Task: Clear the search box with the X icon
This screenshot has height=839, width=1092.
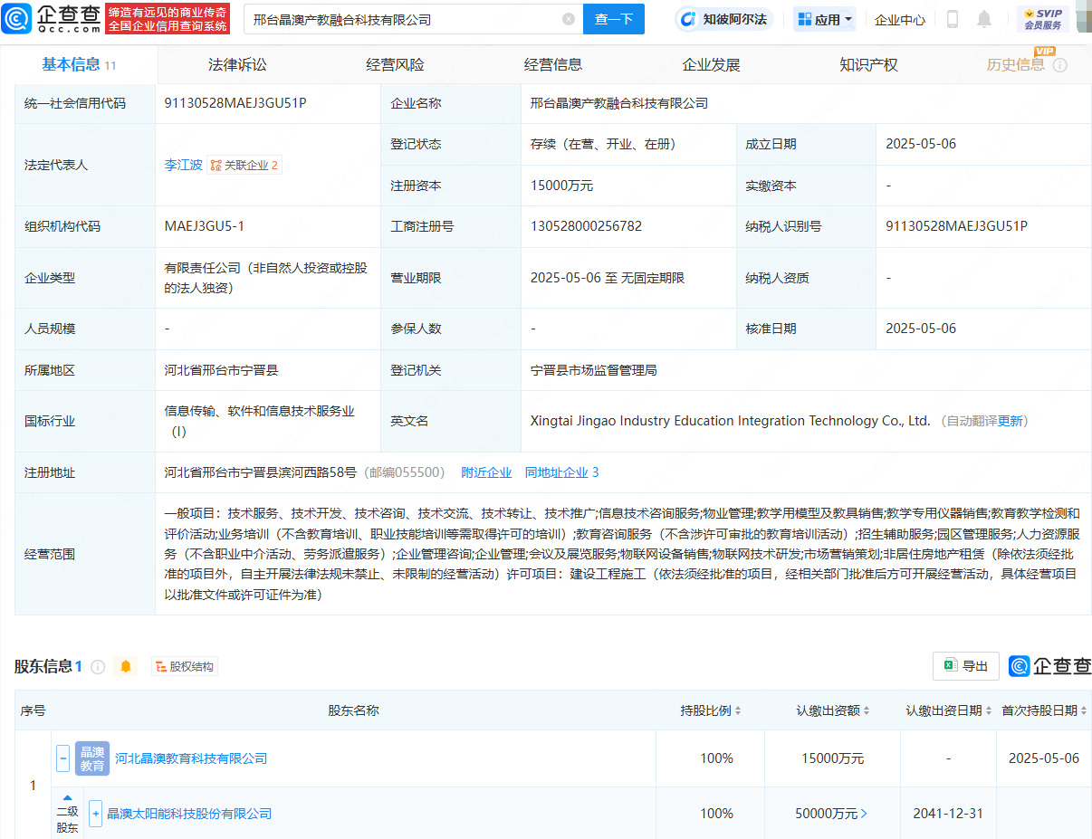Action: 568,19
